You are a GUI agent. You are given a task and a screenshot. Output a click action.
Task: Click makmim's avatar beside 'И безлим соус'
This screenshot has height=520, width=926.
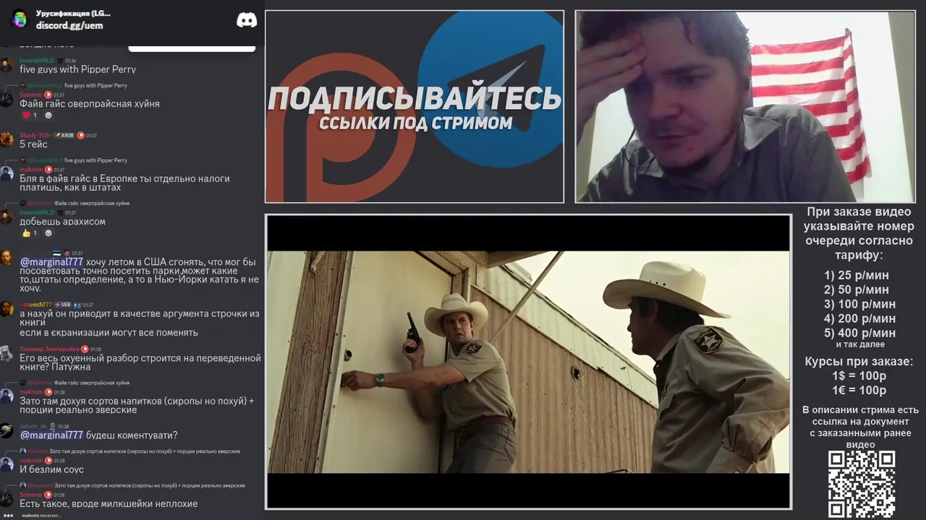coord(6,465)
